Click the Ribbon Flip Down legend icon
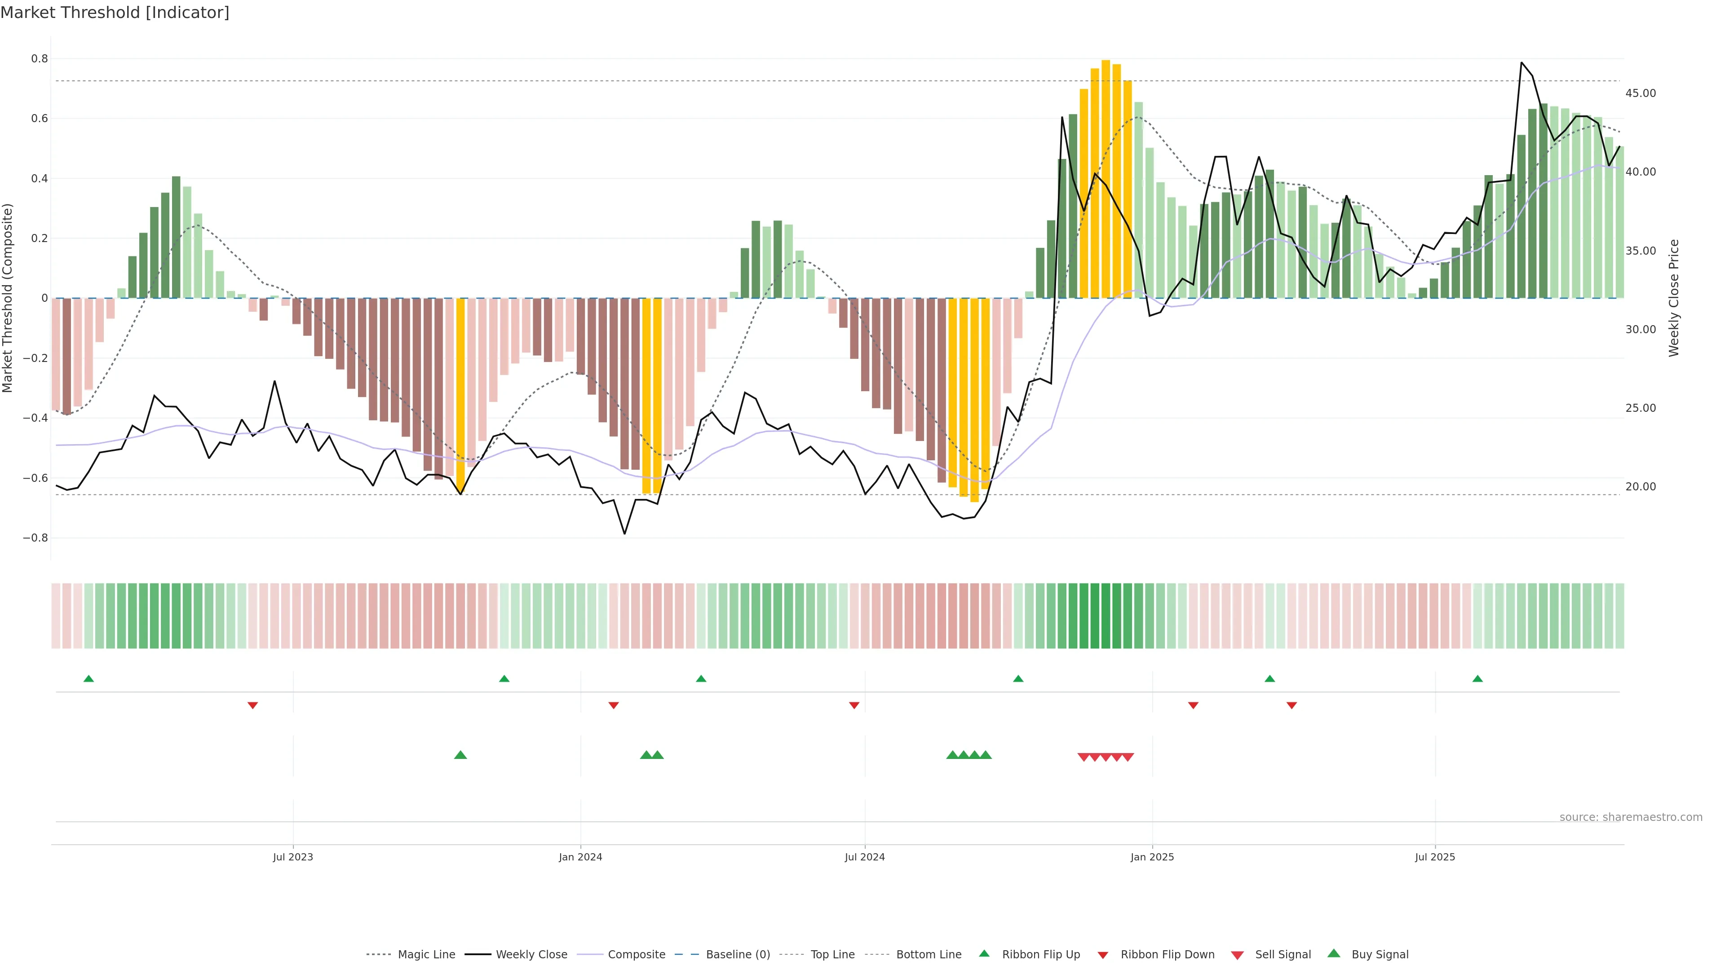Image resolution: width=1725 pixels, height=970 pixels. point(1102,955)
